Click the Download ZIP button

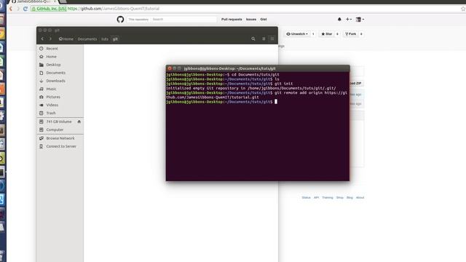coord(356,84)
